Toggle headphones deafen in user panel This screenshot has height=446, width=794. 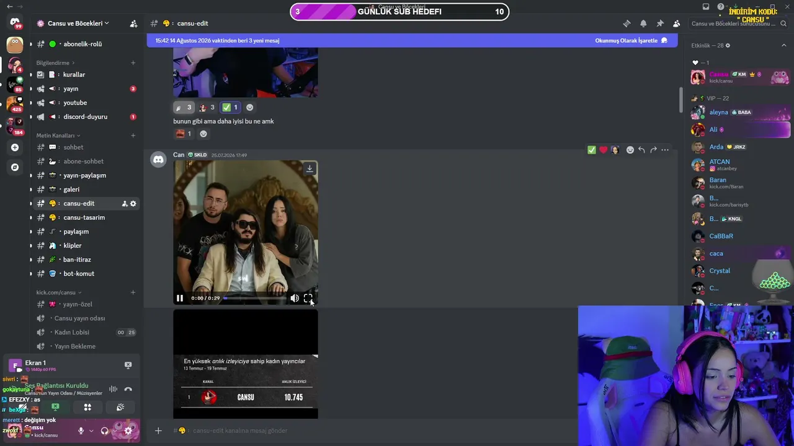tap(105, 431)
